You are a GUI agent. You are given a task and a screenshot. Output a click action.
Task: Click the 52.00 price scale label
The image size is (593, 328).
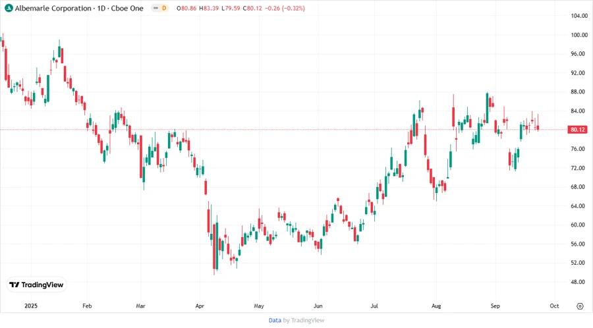[577, 263]
